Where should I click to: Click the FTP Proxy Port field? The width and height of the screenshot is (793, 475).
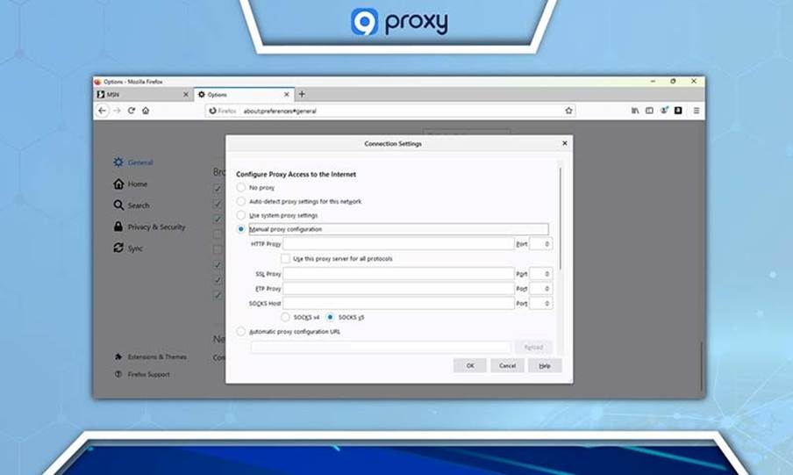[540, 289]
